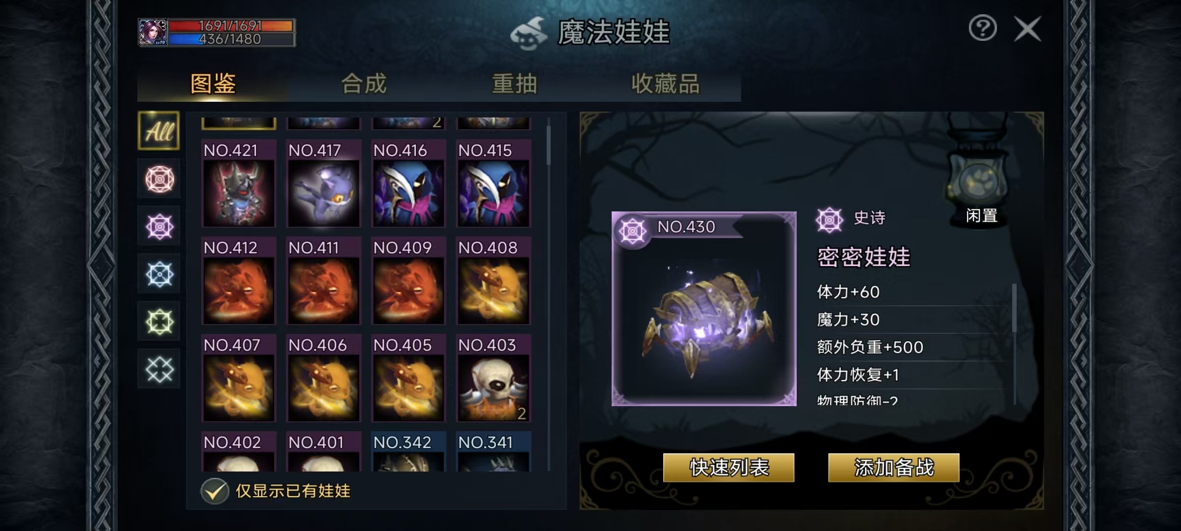Screen dimensions: 1181x531
Task: Select the All rarity filter
Action: pyautogui.click(x=158, y=131)
